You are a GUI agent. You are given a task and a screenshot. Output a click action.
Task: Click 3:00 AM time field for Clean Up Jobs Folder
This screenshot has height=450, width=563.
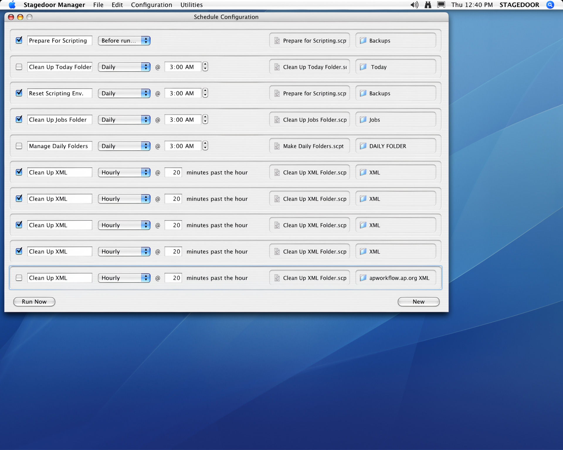[x=183, y=120]
